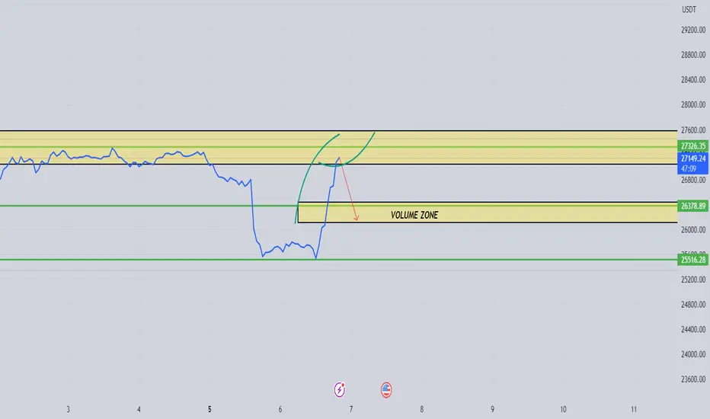
Task: Select the green horizontal line at 25516.28
Action: click(x=339, y=260)
